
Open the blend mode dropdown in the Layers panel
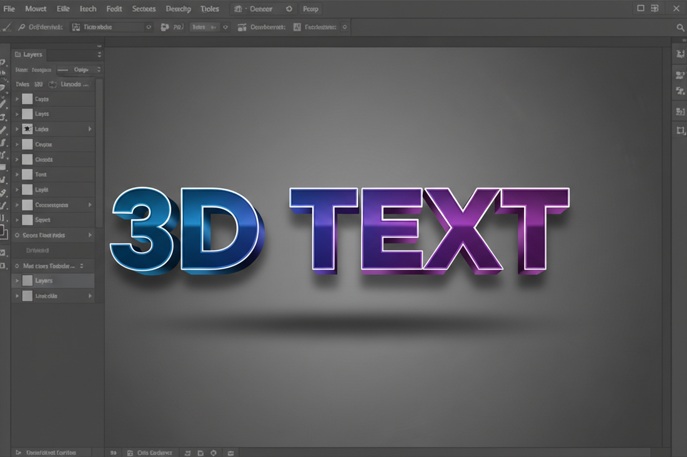[x=82, y=70]
